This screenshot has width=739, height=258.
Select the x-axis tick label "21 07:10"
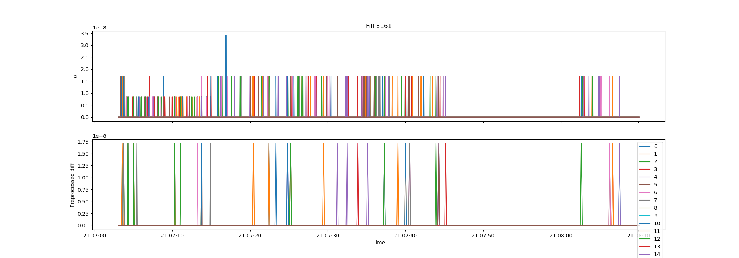[x=172, y=236]
